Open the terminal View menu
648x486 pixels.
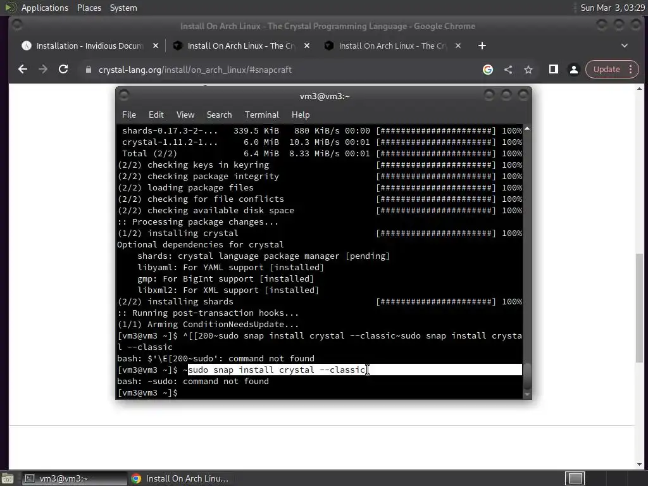point(185,115)
